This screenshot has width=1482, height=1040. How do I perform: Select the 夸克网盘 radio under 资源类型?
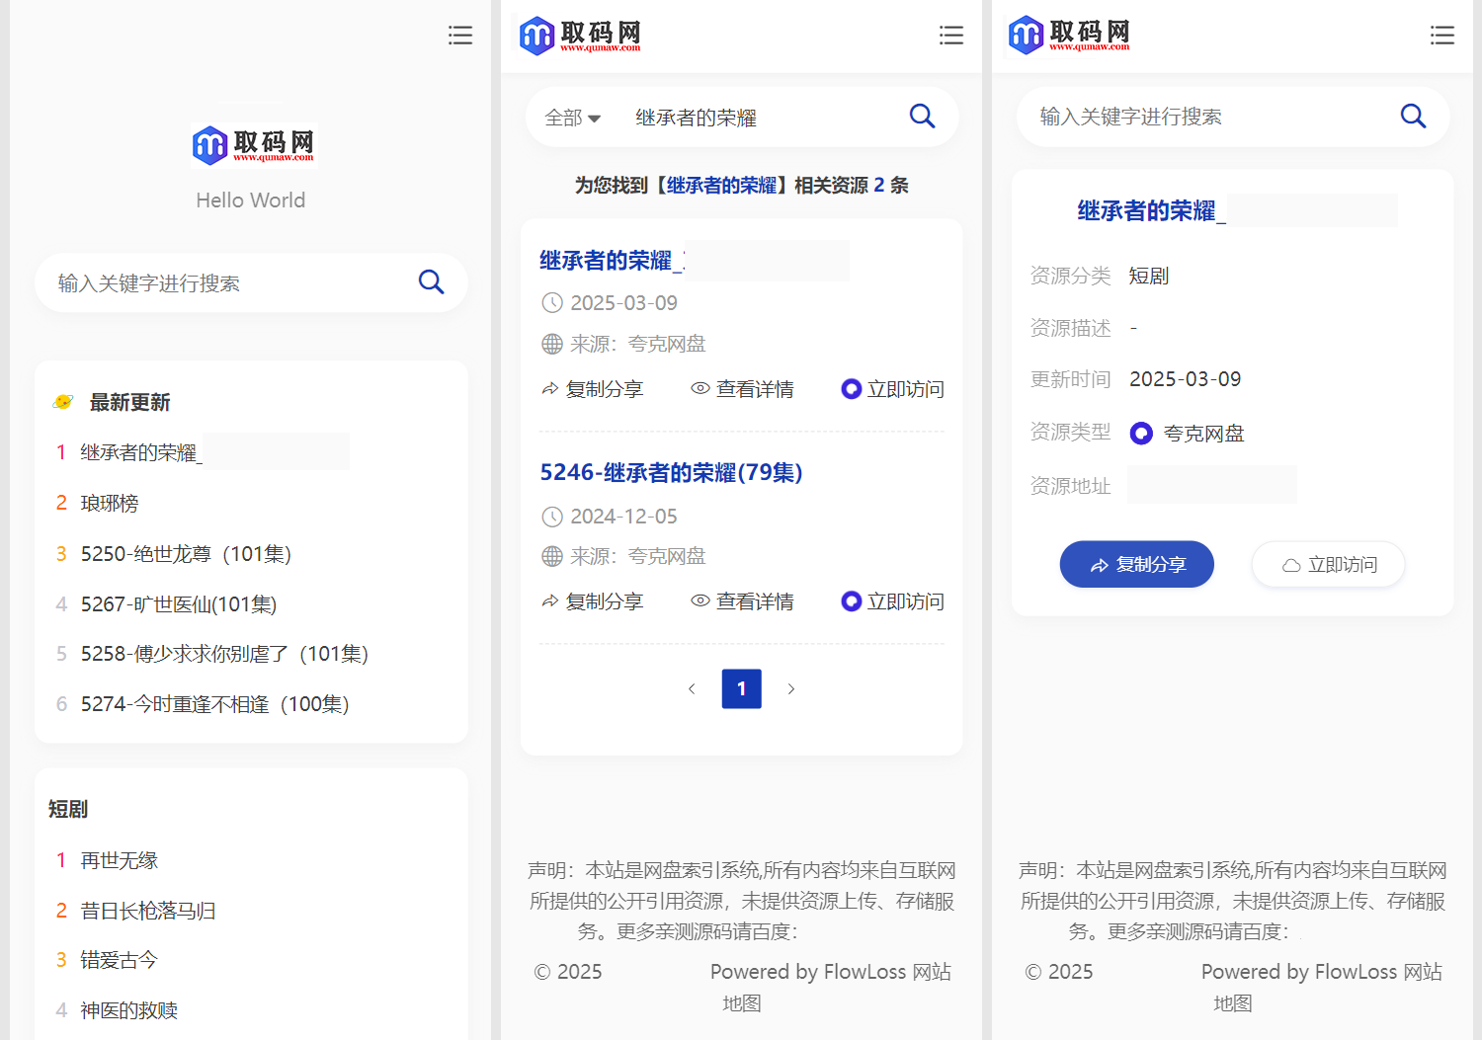1141,433
